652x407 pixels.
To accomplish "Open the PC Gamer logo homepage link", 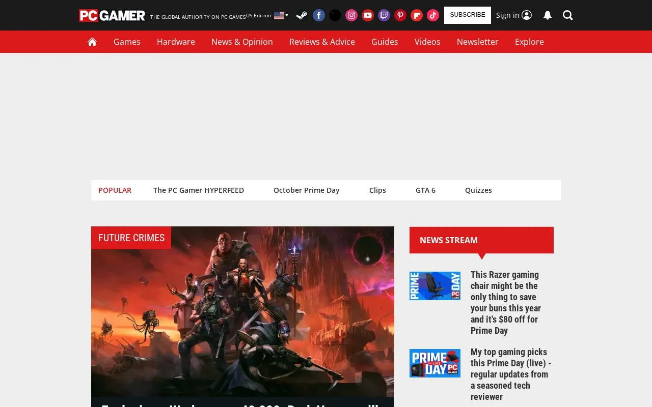I will pos(112,16).
